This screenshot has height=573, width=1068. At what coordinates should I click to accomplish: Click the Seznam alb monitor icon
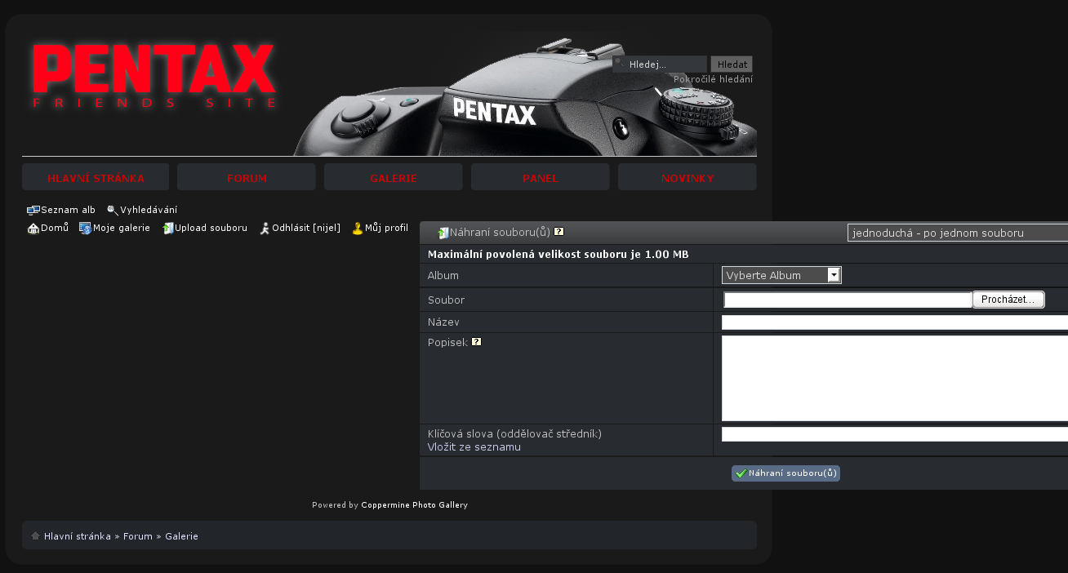coord(33,211)
